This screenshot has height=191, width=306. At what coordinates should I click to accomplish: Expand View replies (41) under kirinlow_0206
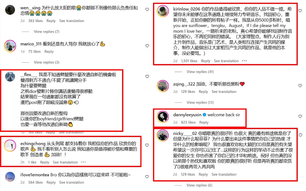(x=200, y=71)
